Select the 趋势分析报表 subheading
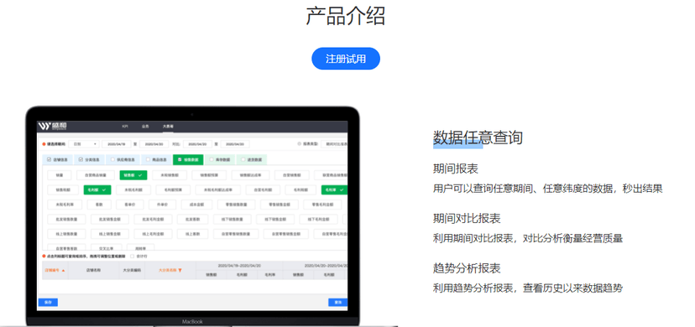 click(x=467, y=268)
